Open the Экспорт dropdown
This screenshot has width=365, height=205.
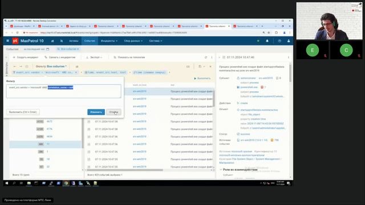pos(94,57)
